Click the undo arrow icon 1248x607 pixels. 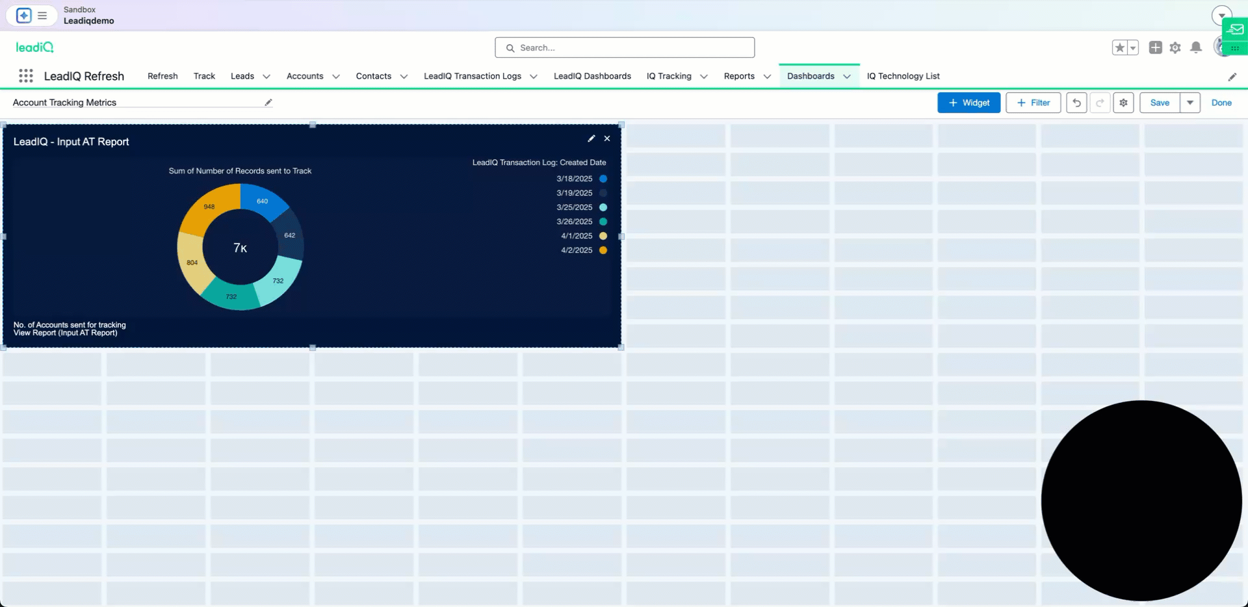click(1076, 103)
